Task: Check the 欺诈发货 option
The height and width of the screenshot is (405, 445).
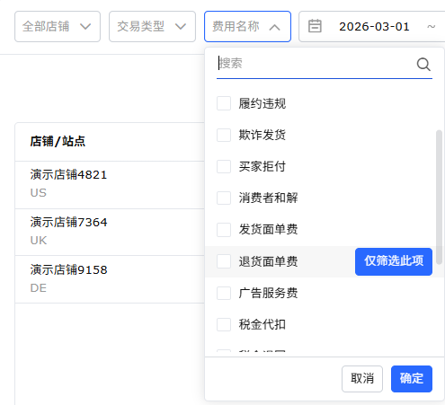Action: coord(224,135)
